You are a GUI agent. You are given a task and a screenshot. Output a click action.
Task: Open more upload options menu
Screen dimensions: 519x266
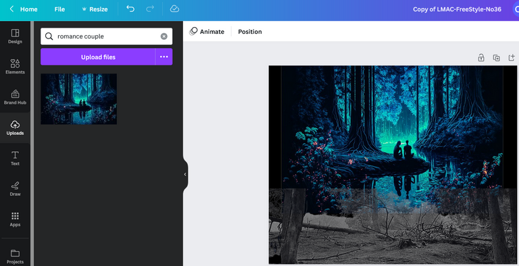pos(164,57)
